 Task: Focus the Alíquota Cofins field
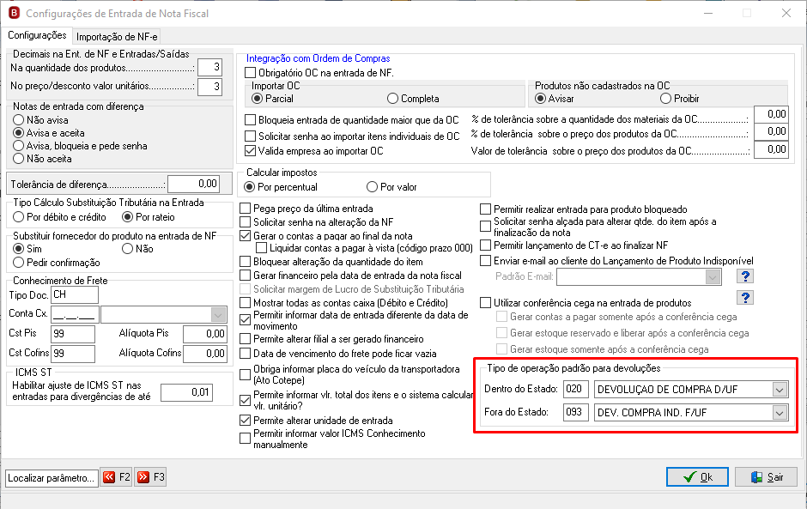tap(205, 354)
